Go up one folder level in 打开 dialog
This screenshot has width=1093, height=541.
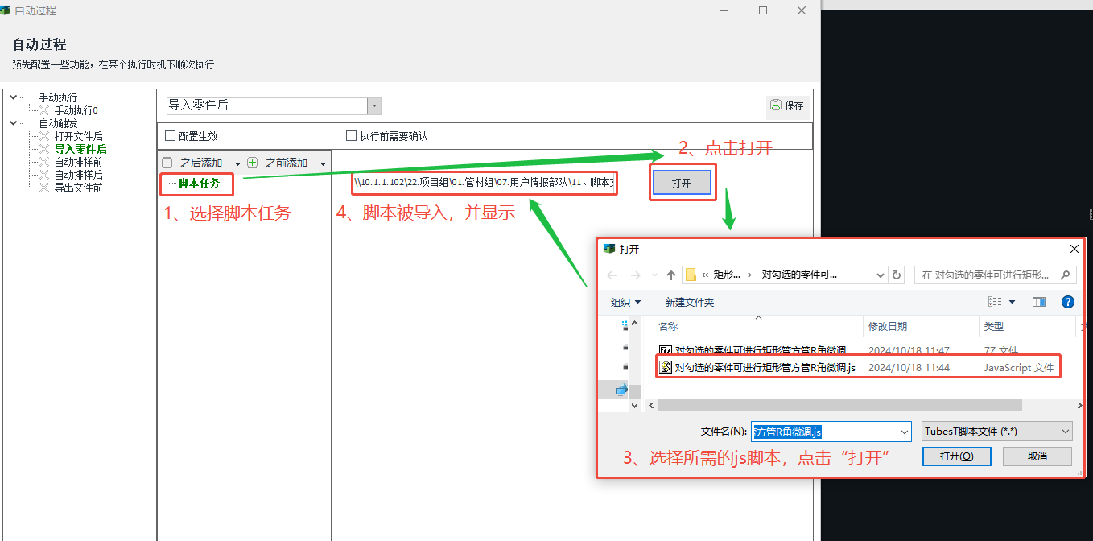coord(670,275)
